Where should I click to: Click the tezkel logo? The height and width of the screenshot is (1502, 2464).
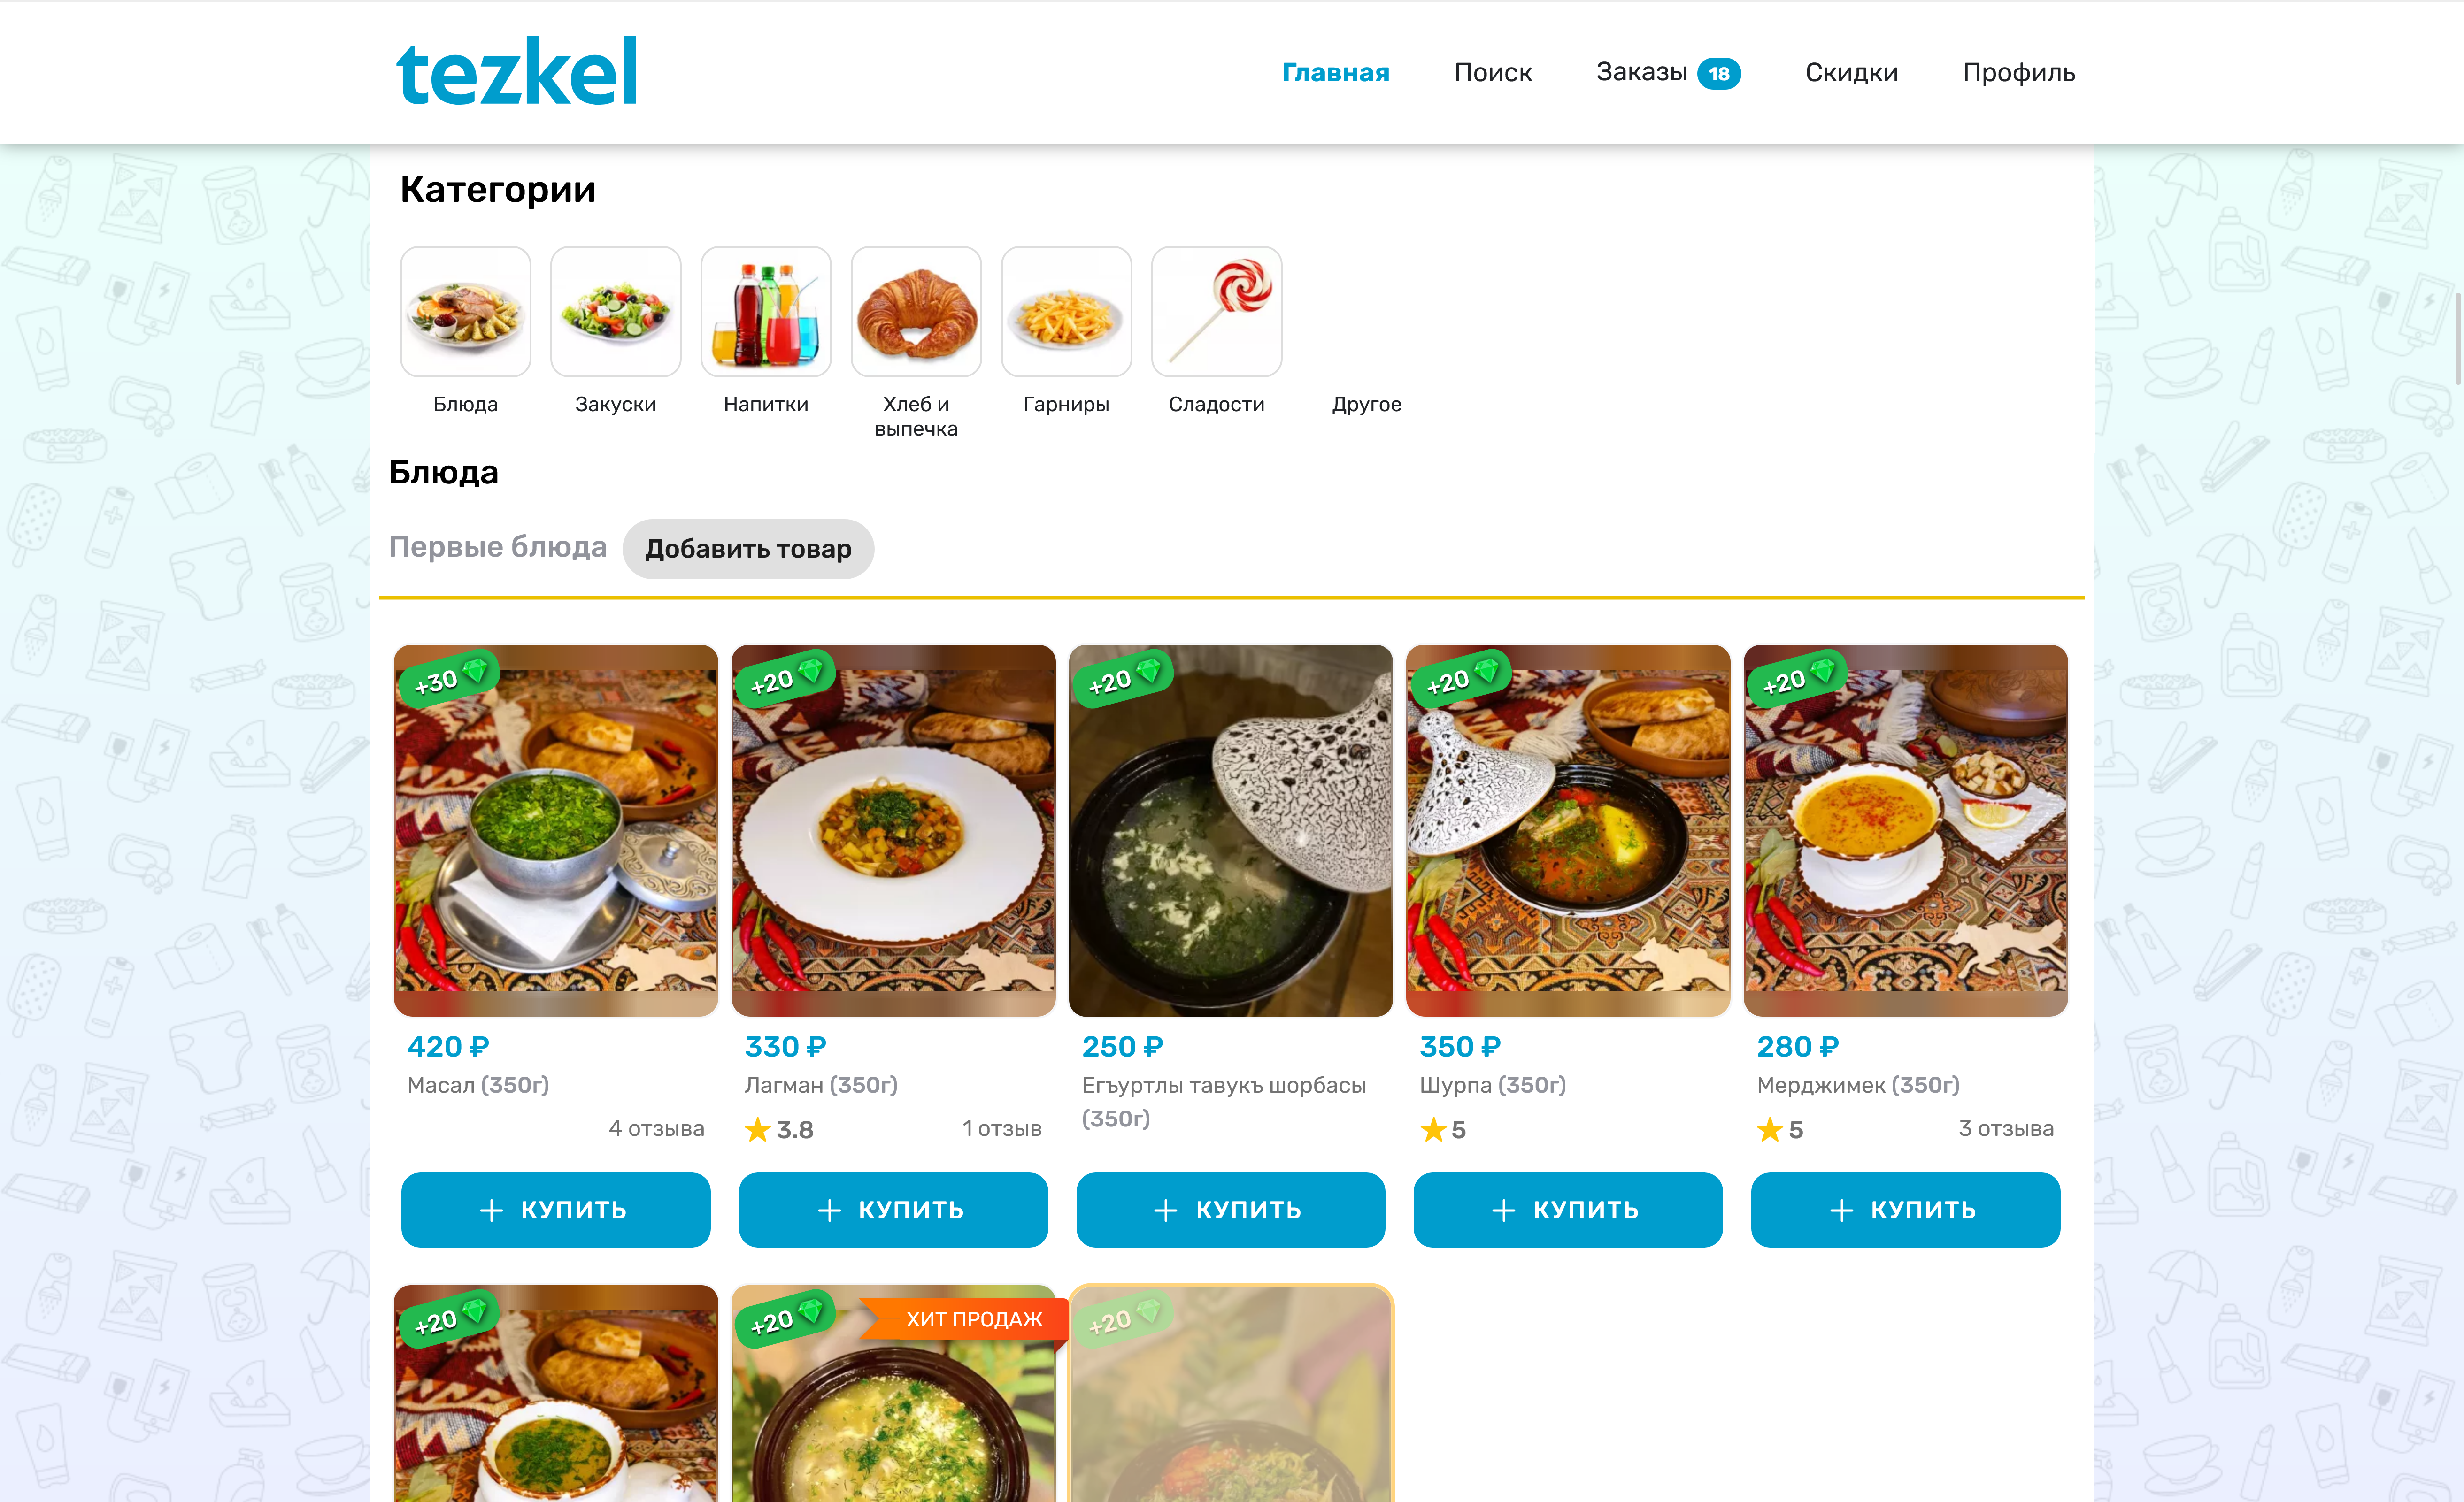[x=517, y=71]
